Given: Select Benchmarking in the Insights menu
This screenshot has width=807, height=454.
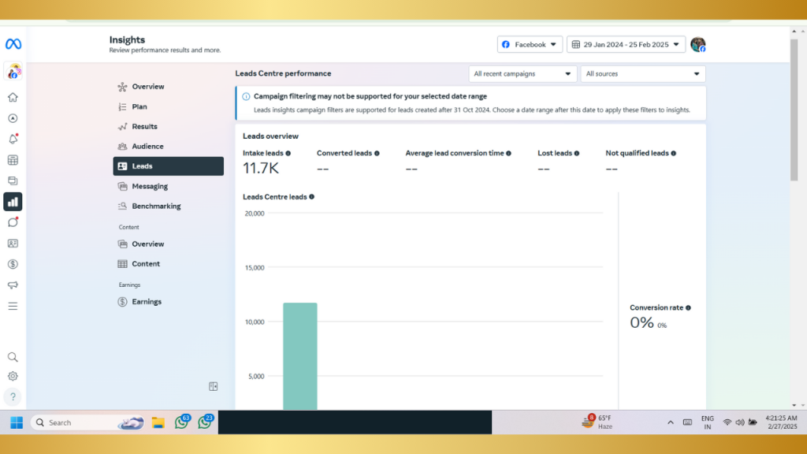Looking at the screenshot, I should 156,207.
